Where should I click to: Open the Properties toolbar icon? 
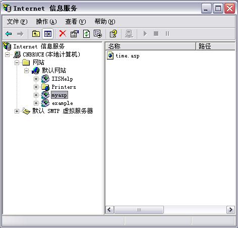[x=75, y=34]
